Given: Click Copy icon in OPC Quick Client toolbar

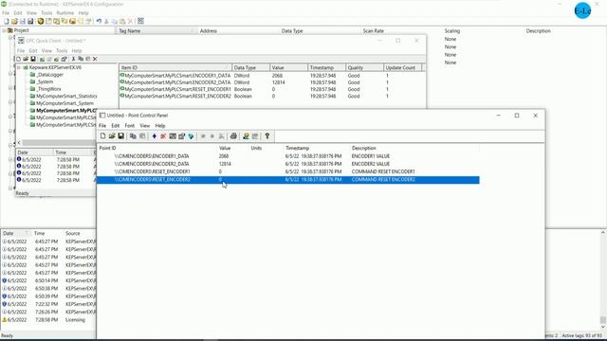Looking at the screenshot, I should 81,59.
